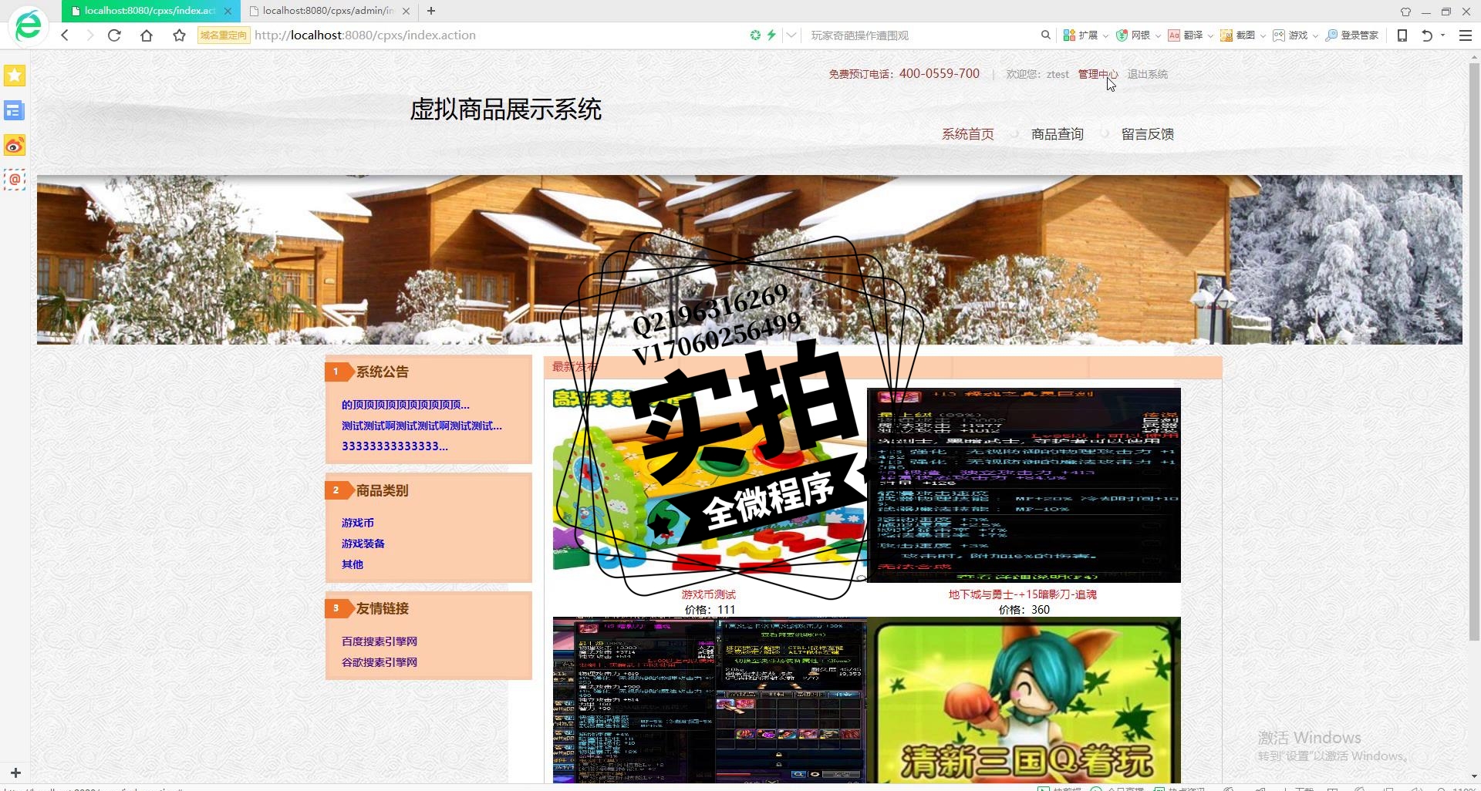Expand the 游戏 dropdown arrow

(1315, 36)
